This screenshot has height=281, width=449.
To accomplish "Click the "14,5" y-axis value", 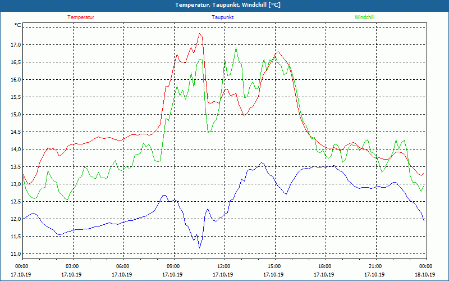I will tap(16, 132).
